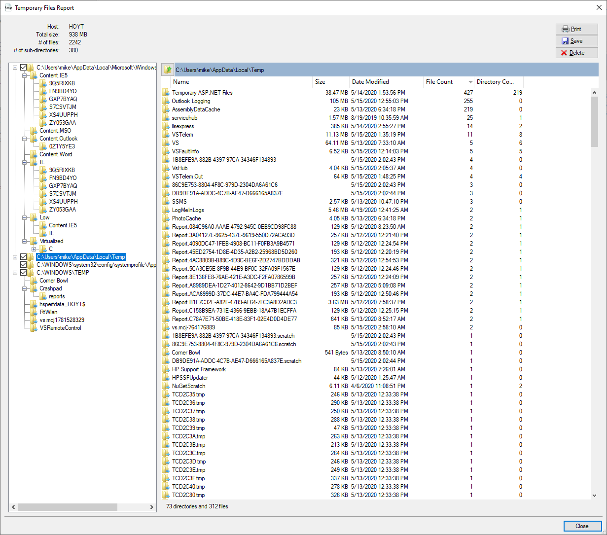This screenshot has width=607, height=535.
Task: Pick the iisexpress folder icon
Action: pos(166,126)
